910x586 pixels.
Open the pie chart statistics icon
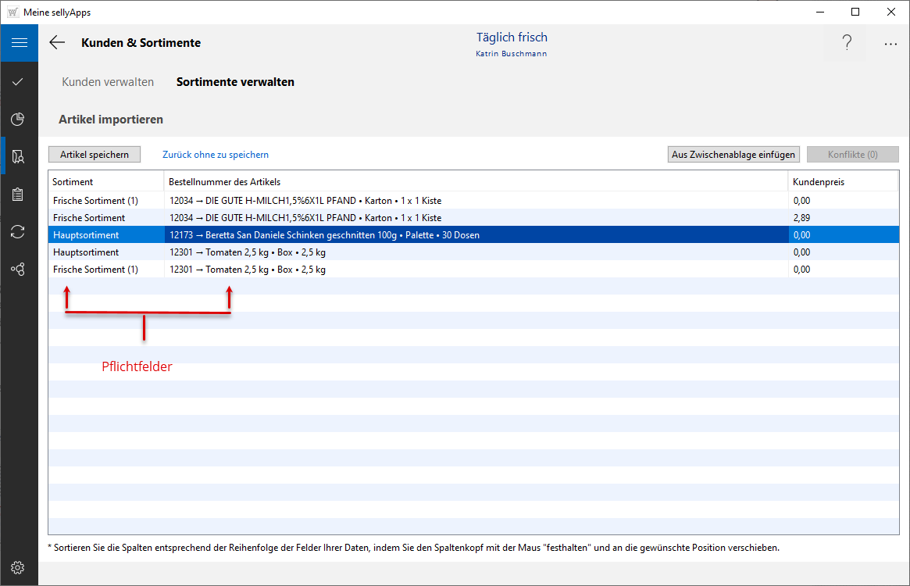(19, 119)
